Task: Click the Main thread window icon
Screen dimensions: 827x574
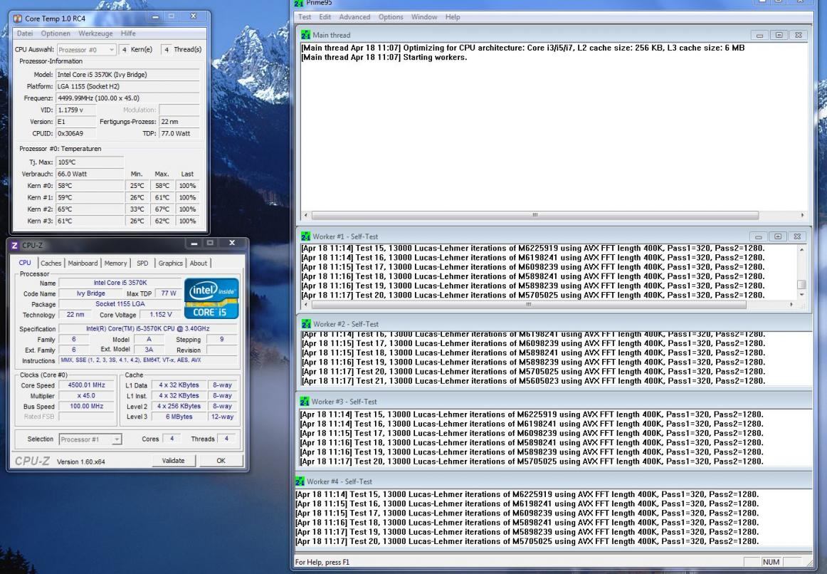Action: click(x=305, y=35)
